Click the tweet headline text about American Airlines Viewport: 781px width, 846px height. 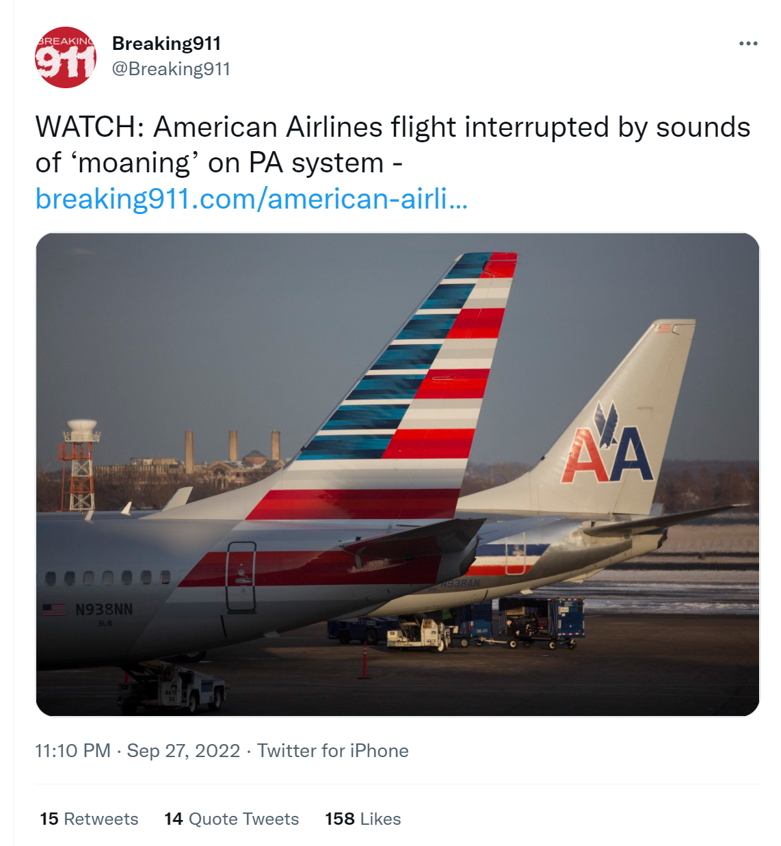click(x=393, y=145)
